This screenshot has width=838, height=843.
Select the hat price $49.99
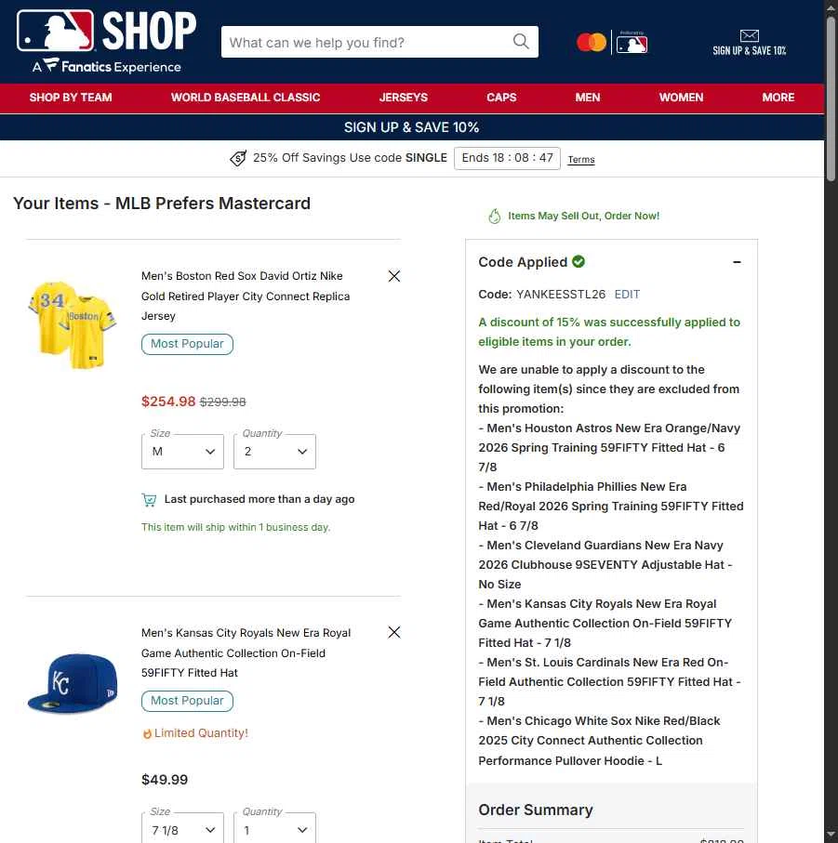[x=165, y=780]
